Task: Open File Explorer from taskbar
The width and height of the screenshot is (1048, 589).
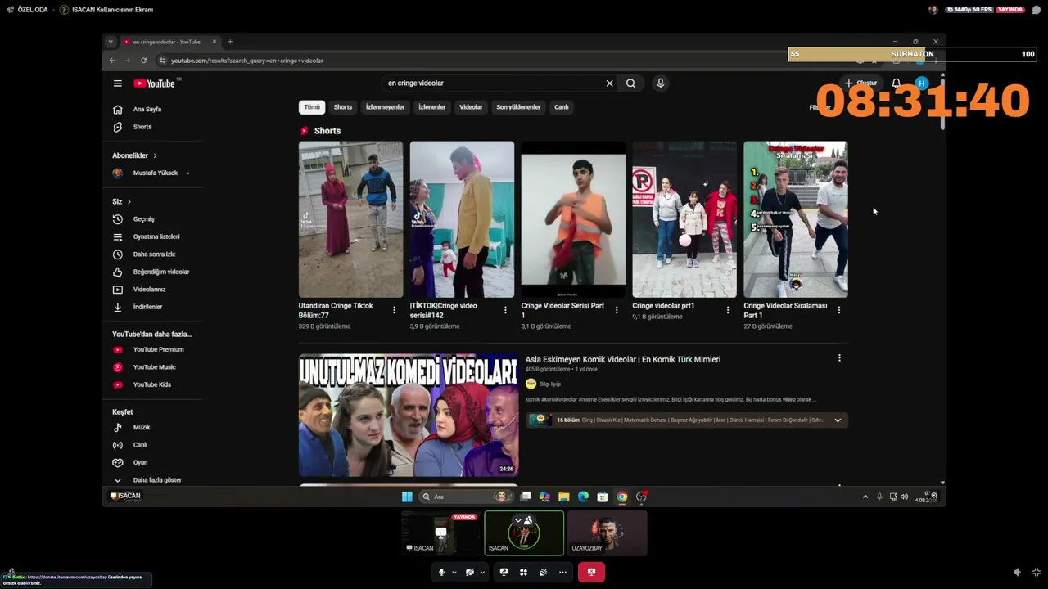Action: (x=564, y=497)
